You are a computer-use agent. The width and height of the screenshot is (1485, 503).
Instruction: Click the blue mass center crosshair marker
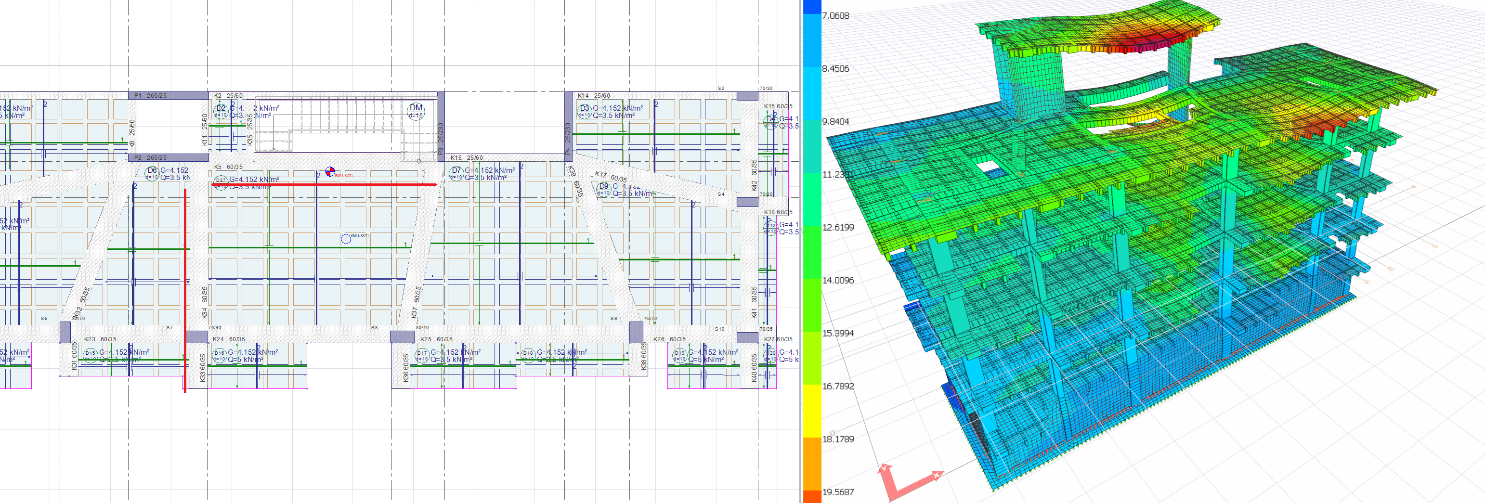[345, 239]
